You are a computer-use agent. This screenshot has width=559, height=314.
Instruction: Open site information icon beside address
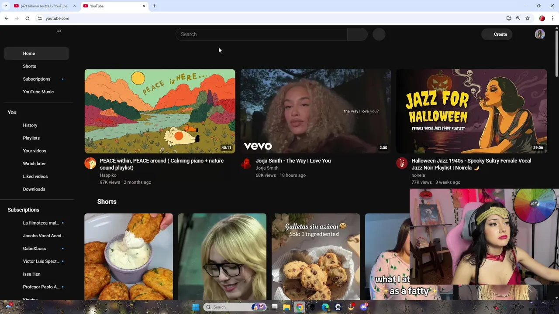click(x=40, y=18)
